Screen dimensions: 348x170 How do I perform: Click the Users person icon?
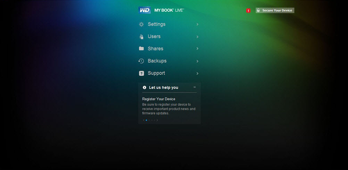pos(141,36)
